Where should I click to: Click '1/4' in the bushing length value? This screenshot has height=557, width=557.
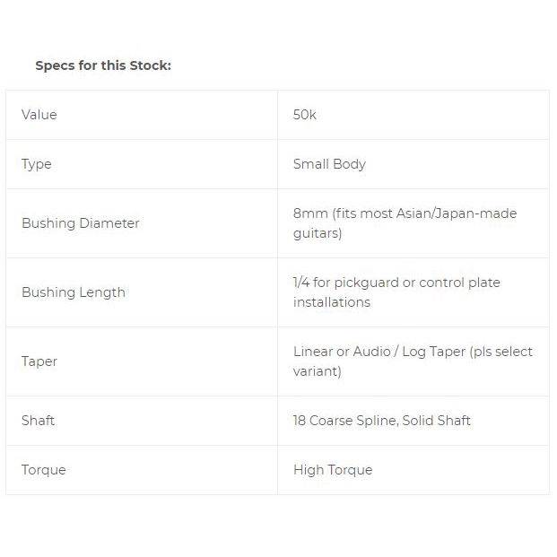pos(303,283)
